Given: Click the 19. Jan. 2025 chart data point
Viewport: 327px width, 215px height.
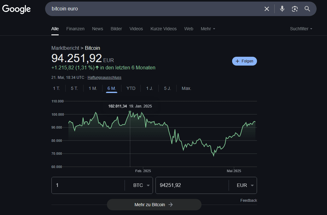Looking at the screenshot, I should click(130, 112).
